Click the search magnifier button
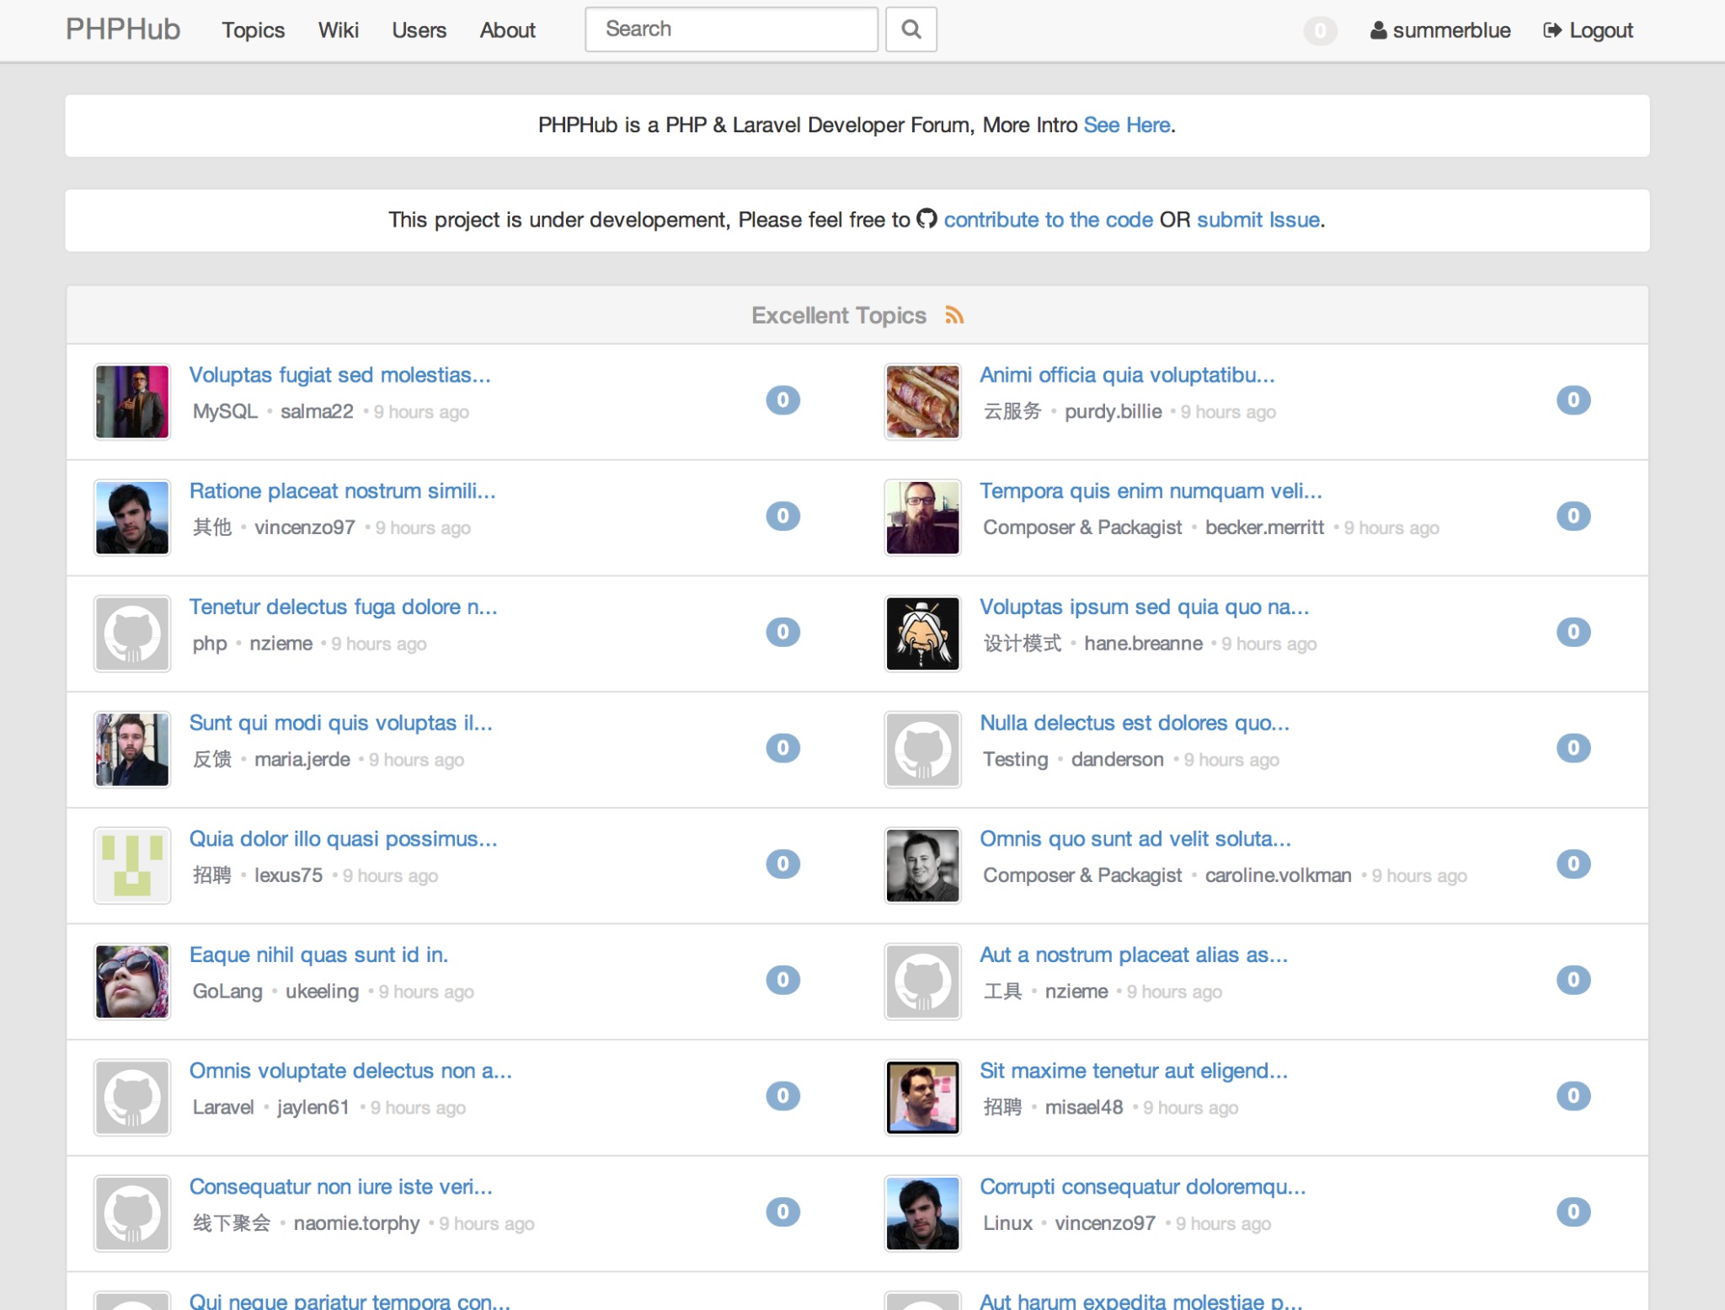This screenshot has width=1725, height=1310. click(x=911, y=29)
